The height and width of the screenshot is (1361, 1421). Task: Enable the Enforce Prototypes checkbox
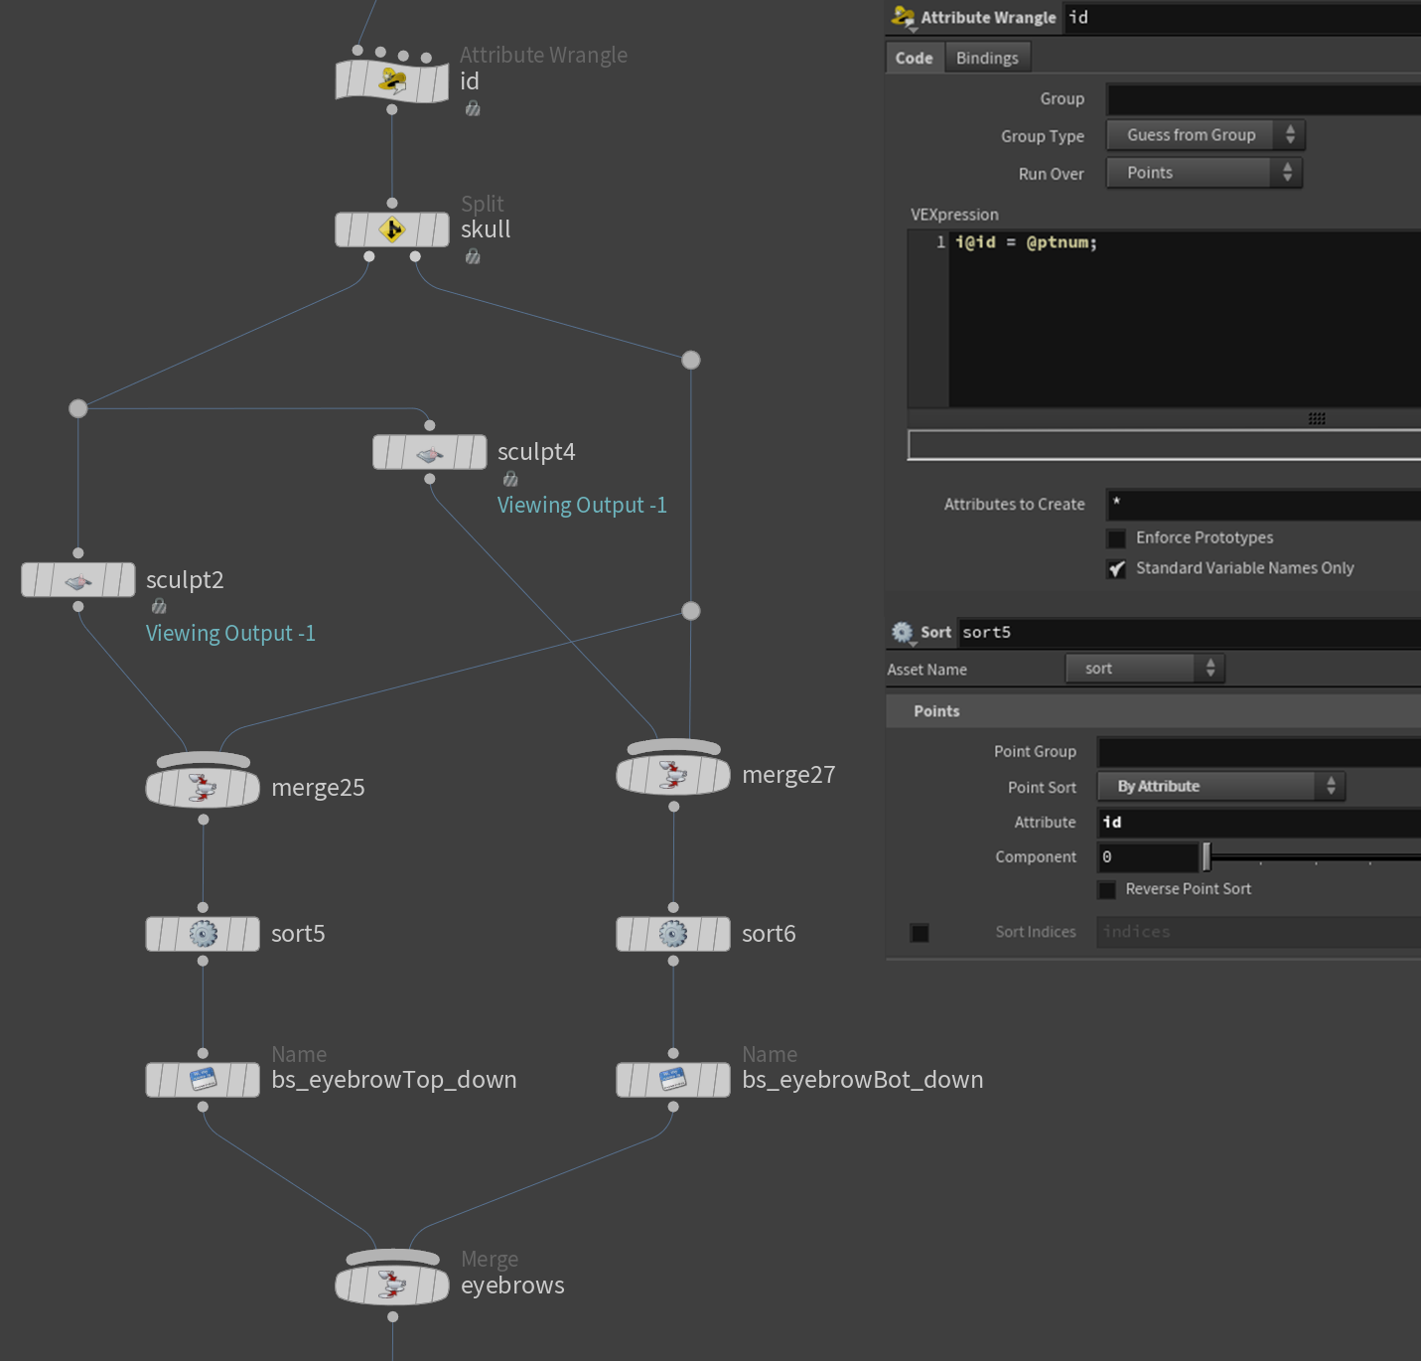[1117, 538]
